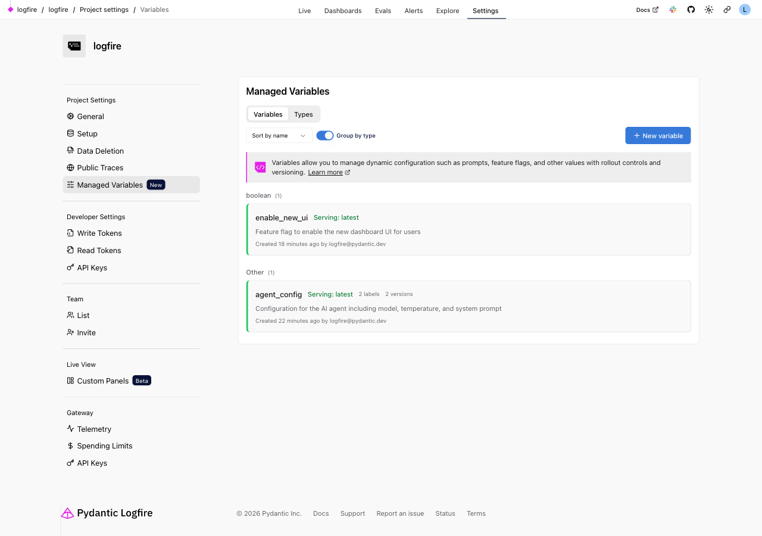The height and width of the screenshot is (536, 762).
Task: Open Custom Panels beta settings
Action: 102,381
